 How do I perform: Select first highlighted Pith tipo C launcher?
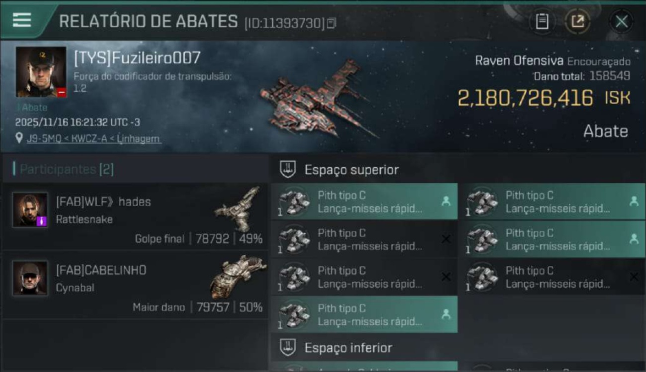pos(364,201)
